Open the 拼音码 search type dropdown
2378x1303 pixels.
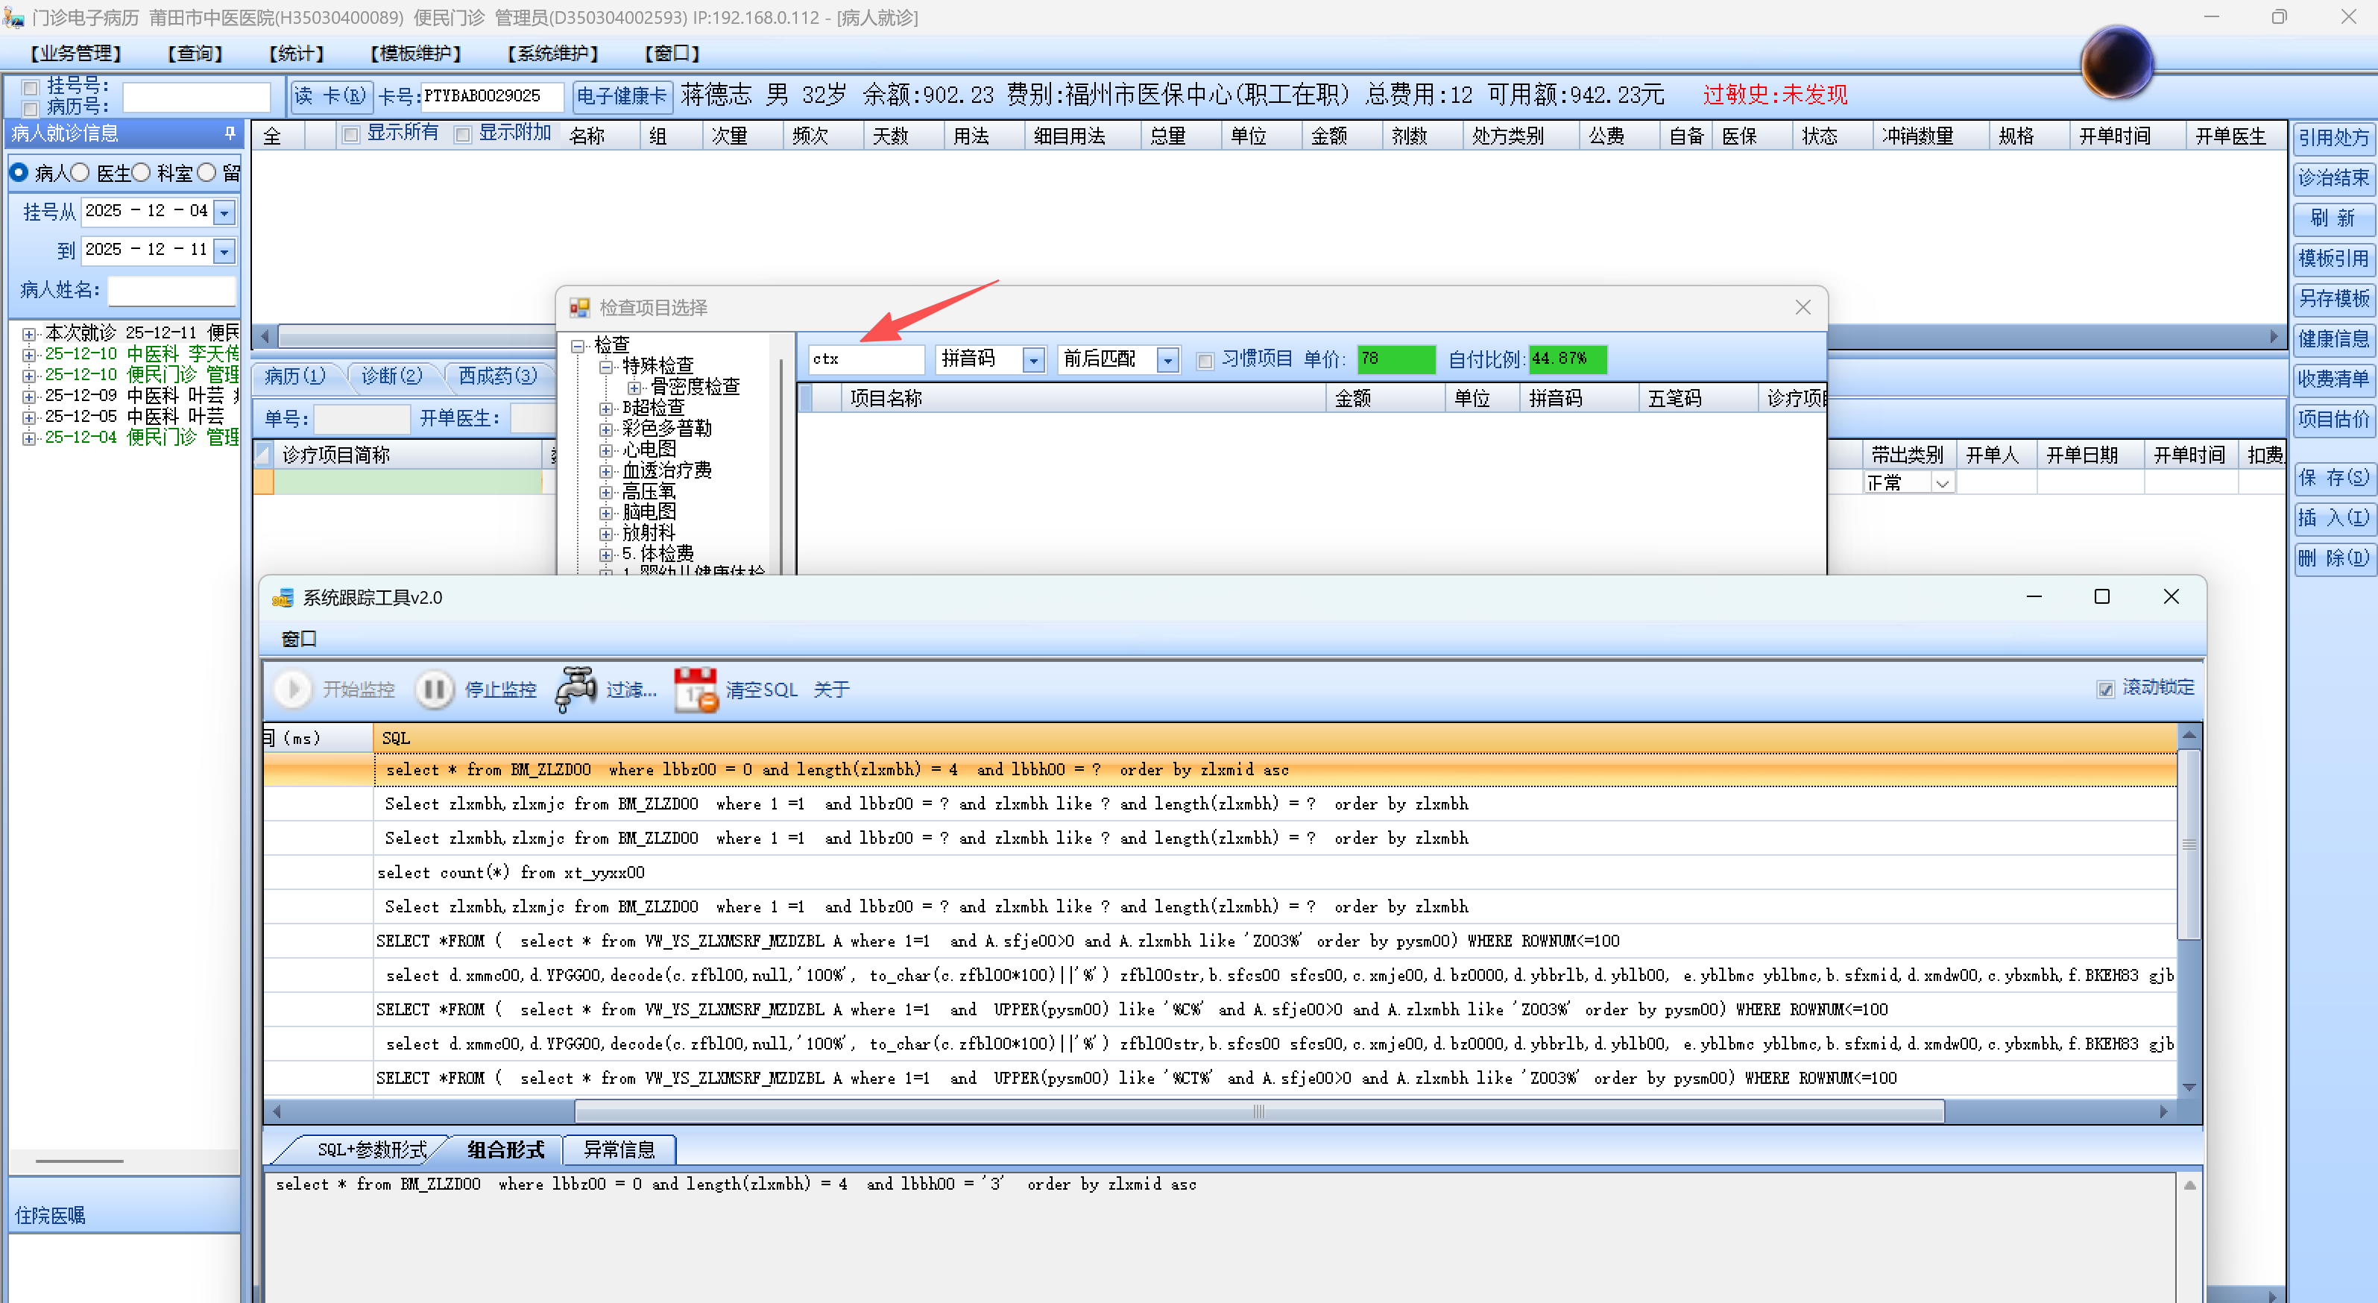(x=1033, y=360)
